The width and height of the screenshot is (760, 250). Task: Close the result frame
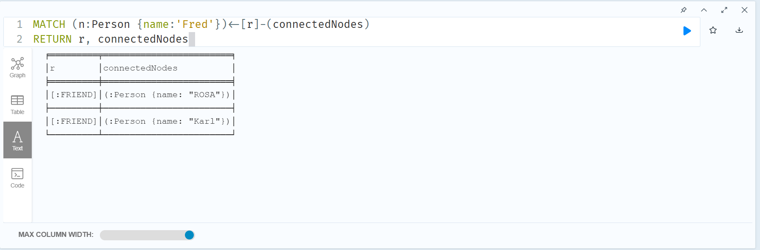pos(745,10)
